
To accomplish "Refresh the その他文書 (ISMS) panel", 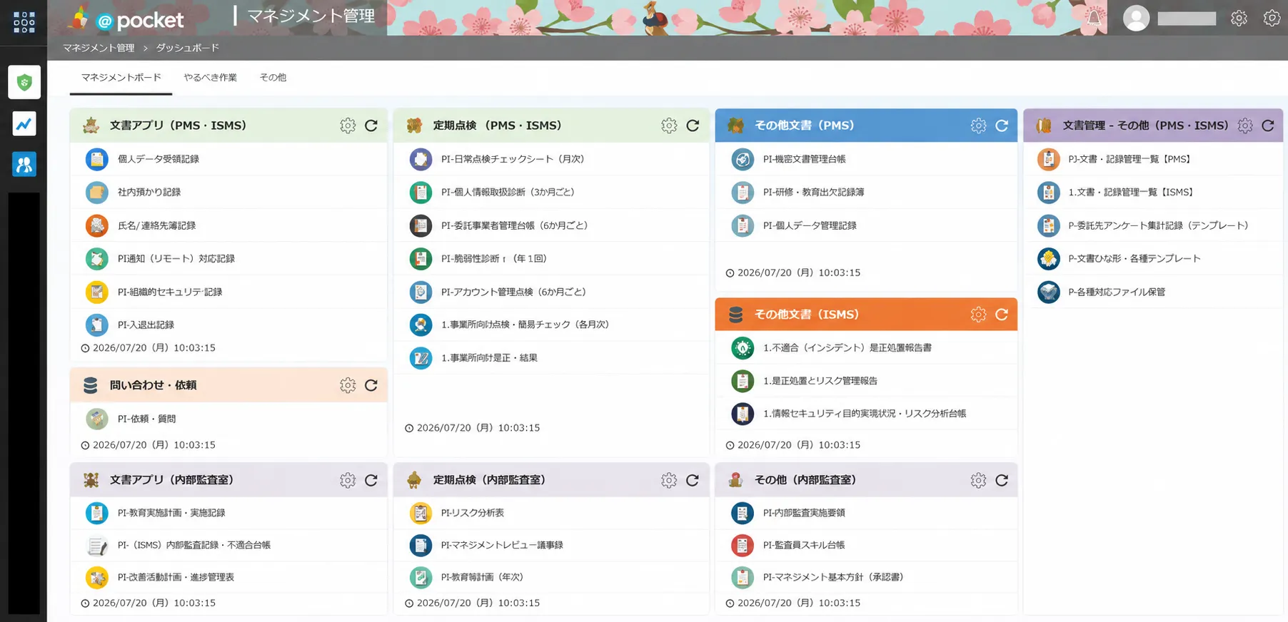I will [1002, 315].
